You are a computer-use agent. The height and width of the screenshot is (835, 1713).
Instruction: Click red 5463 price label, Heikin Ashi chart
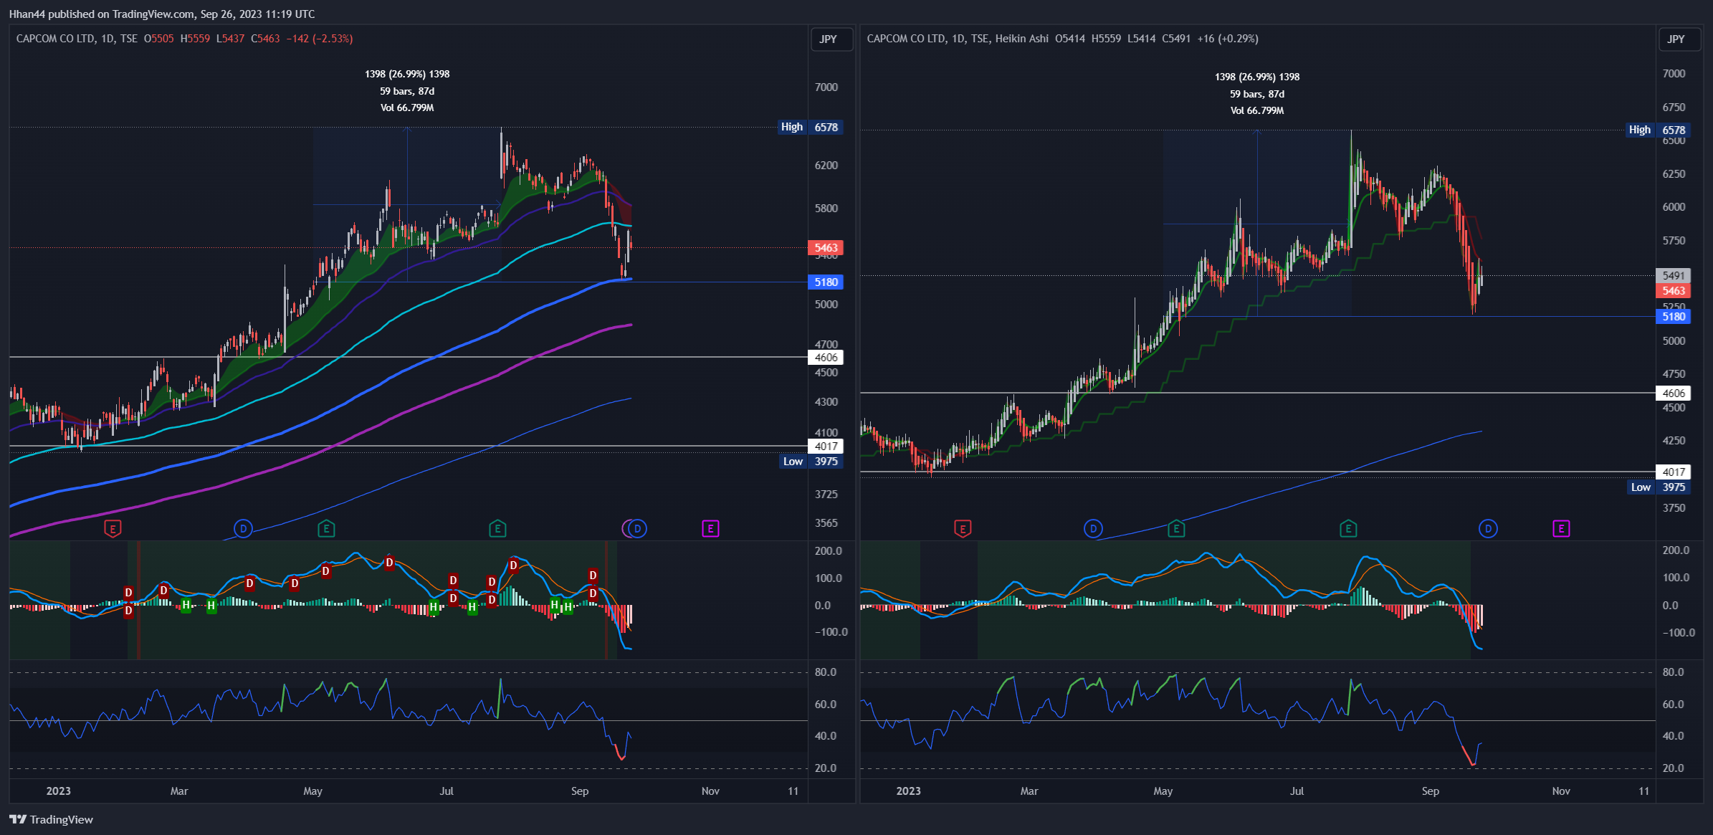coord(1674,291)
